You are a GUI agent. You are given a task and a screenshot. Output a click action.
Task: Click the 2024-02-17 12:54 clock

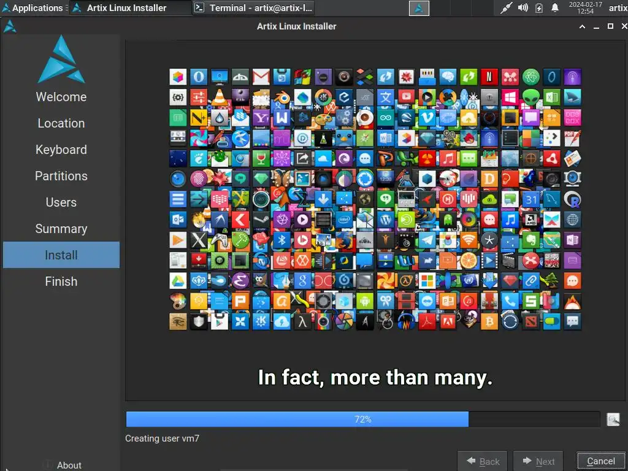pos(585,7)
